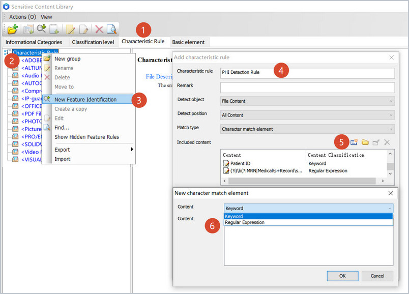Switch to Characteristic Rule tab

(143, 41)
